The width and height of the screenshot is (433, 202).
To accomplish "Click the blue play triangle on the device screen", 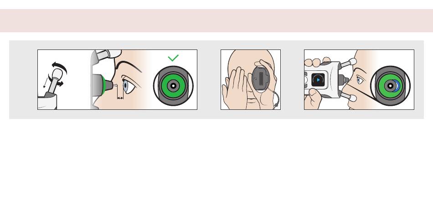I will click(x=319, y=80).
